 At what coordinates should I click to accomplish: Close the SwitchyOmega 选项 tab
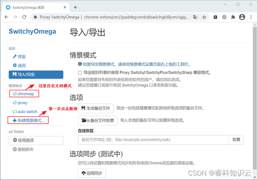click(65, 7)
